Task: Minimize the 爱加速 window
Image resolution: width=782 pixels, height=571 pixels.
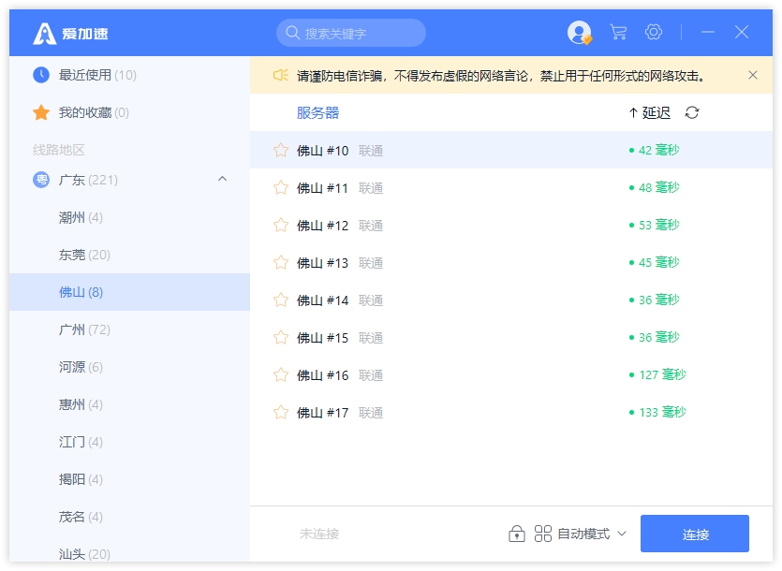Action: click(x=708, y=32)
